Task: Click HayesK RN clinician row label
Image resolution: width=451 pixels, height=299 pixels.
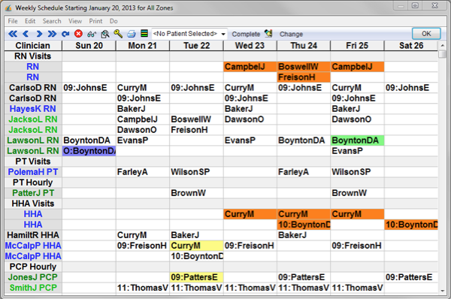Action: pos(33,109)
